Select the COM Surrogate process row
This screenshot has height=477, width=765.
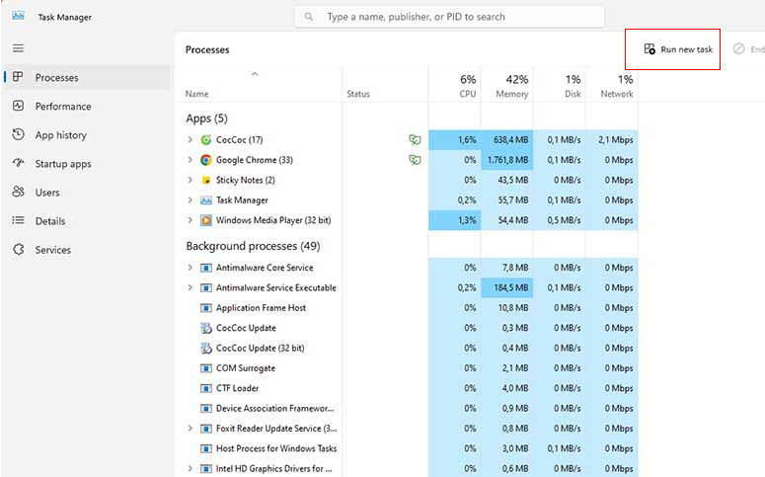point(246,368)
